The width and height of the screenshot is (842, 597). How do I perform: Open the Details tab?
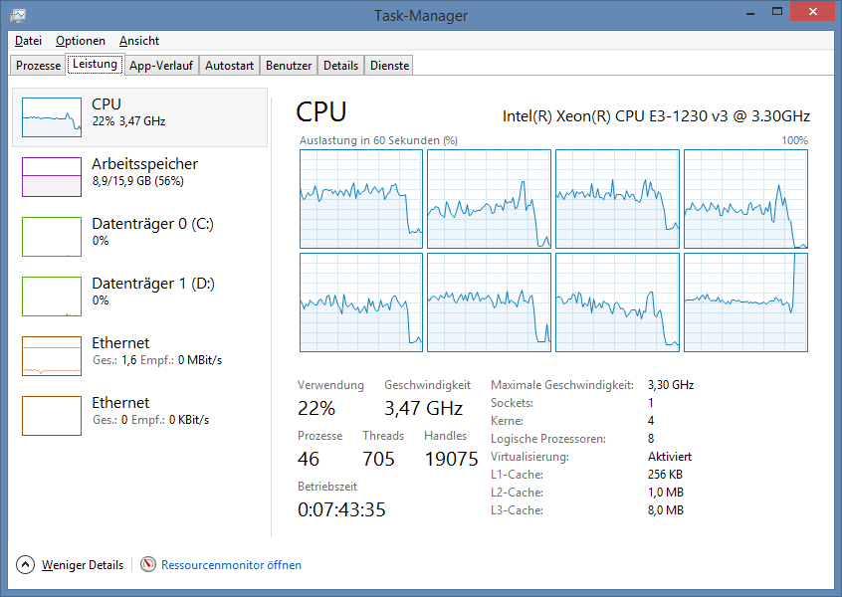pos(340,66)
